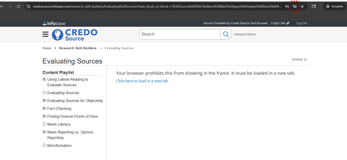Screen dimensions: 347x160
Task: Click the password key icon in address bar
Action: [x=288, y=6]
